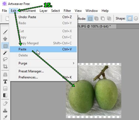Choose the rectangle selection shape

[x=130, y=18]
